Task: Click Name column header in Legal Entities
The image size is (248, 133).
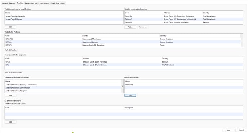Action: (x=64, y=13)
